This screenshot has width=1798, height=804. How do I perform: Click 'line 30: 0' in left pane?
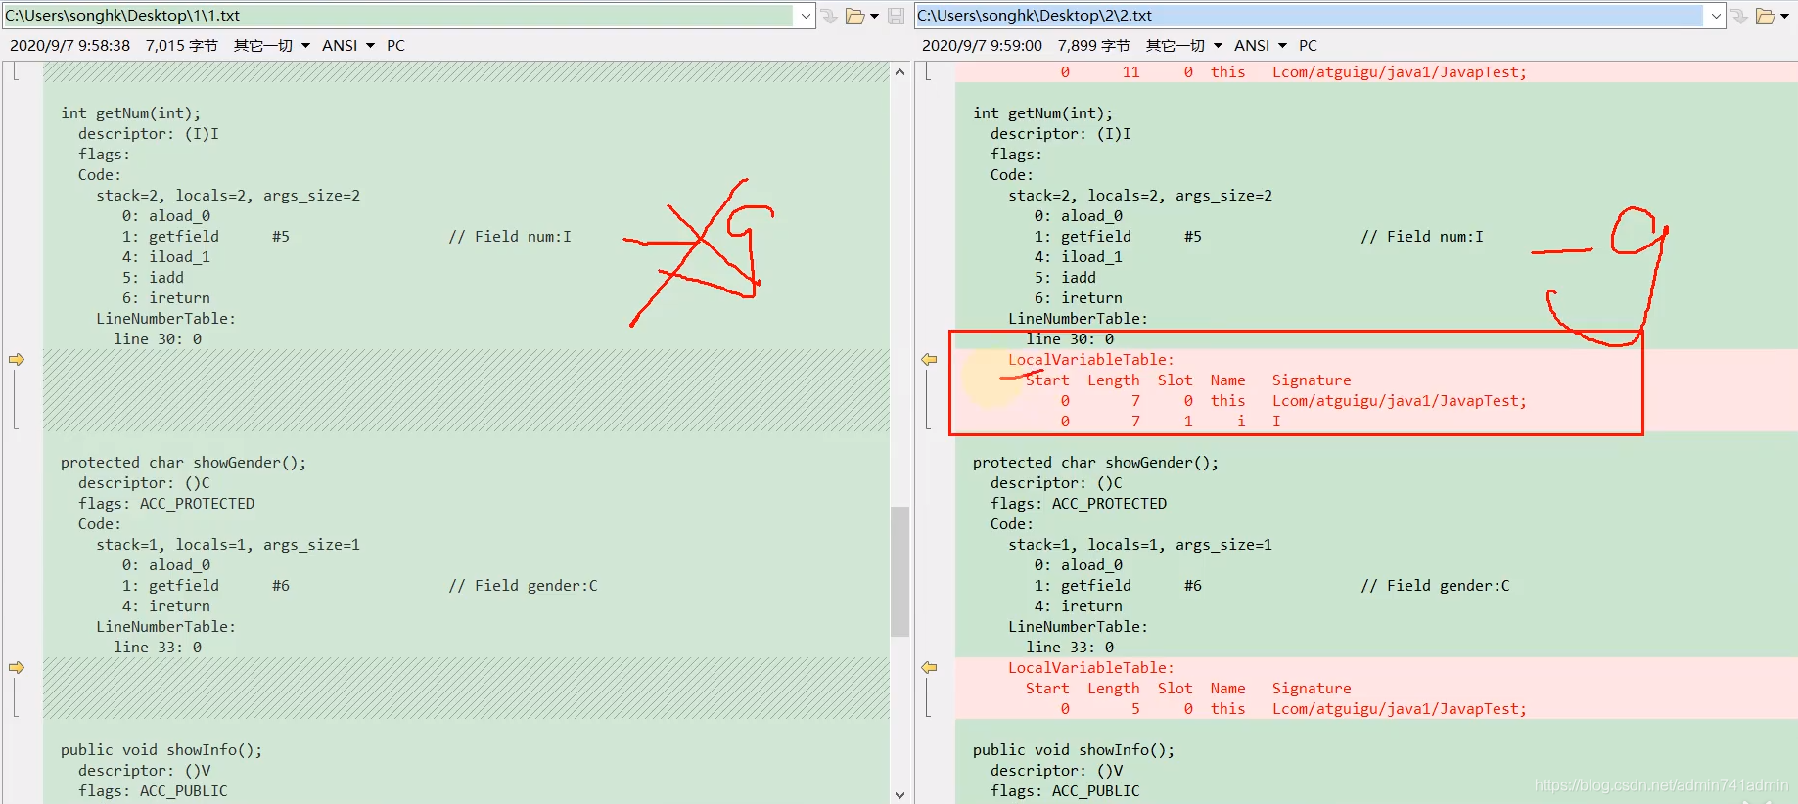[x=158, y=339]
